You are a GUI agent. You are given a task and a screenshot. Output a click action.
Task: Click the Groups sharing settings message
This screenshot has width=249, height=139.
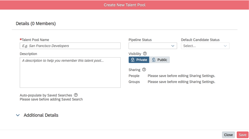181,82
